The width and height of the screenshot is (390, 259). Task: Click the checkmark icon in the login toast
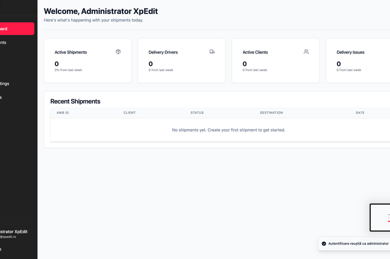point(324,244)
